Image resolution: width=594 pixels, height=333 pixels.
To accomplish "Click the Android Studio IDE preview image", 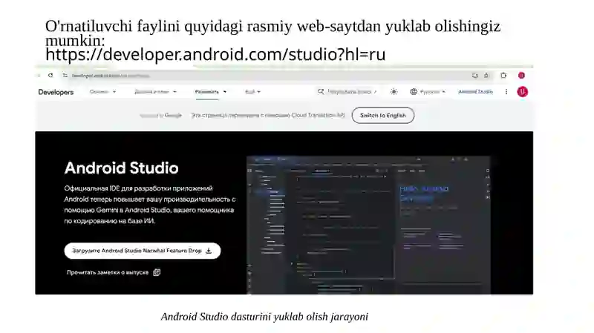I will pyautogui.click(x=368, y=225).
